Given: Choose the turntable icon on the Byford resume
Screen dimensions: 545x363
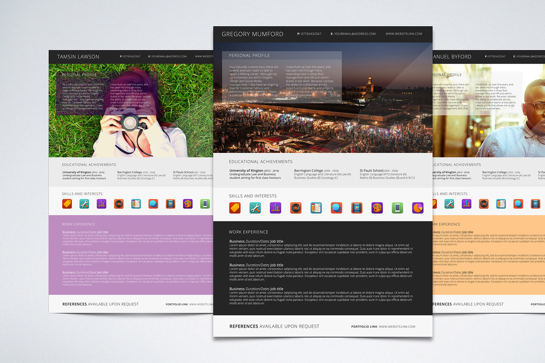Looking at the screenshot, I should coord(484,204).
